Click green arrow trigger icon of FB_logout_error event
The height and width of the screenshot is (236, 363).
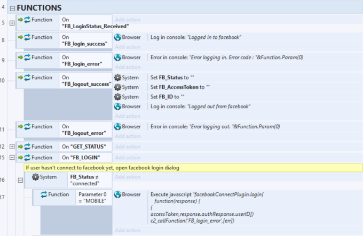[20, 127]
